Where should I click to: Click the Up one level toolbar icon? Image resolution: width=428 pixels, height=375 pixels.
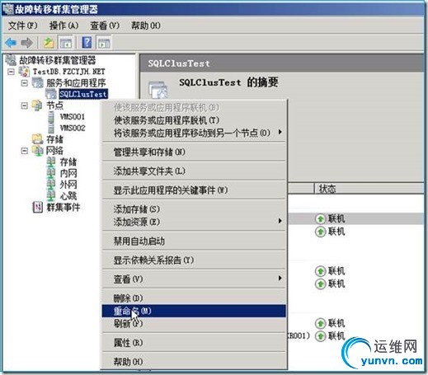[49, 43]
